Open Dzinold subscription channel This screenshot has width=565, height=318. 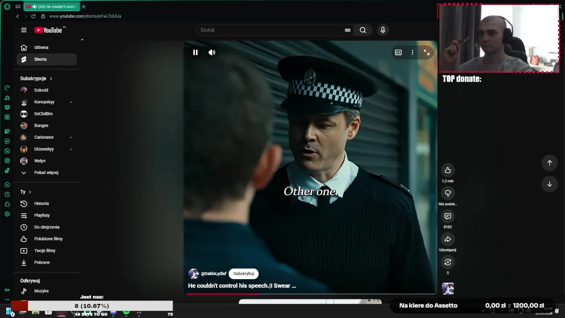pyautogui.click(x=47, y=90)
